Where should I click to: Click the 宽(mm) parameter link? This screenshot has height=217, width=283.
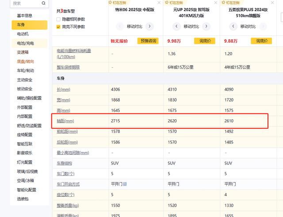[63, 100]
